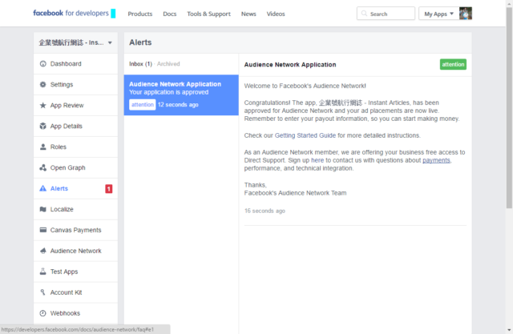Image resolution: width=513 pixels, height=334 pixels.
Task: Click the Test Apps flask icon
Action: point(42,272)
